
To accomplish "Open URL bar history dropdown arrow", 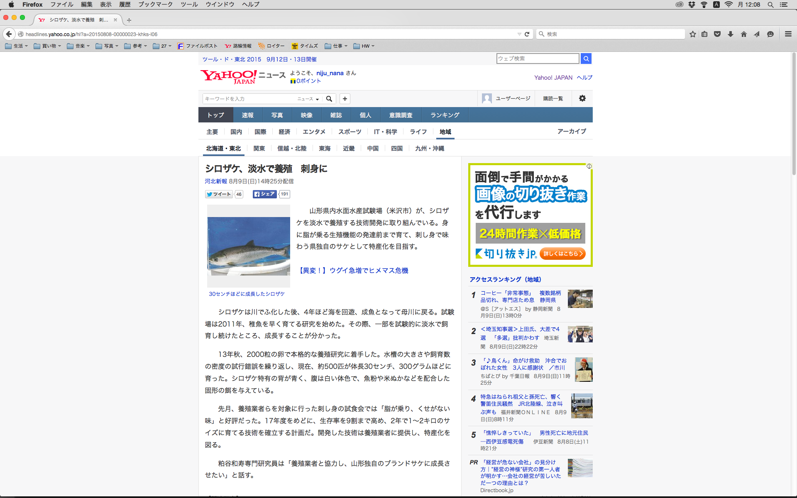I will (x=519, y=34).
